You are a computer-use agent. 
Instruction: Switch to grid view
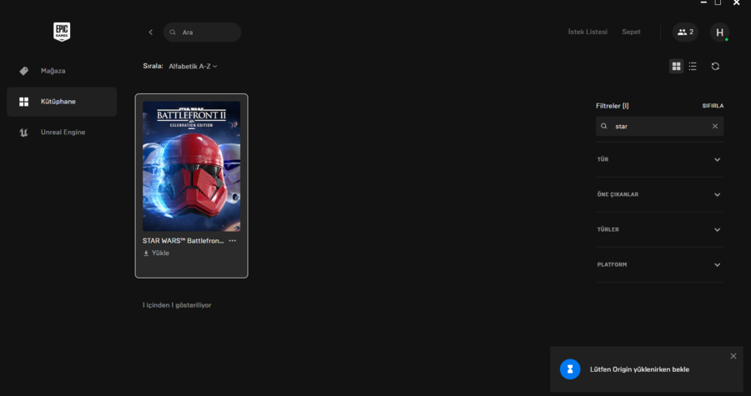(x=676, y=67)
